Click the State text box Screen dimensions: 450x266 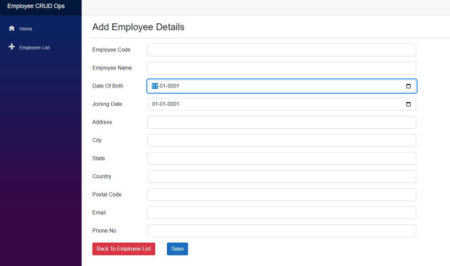tap(282, 158)
